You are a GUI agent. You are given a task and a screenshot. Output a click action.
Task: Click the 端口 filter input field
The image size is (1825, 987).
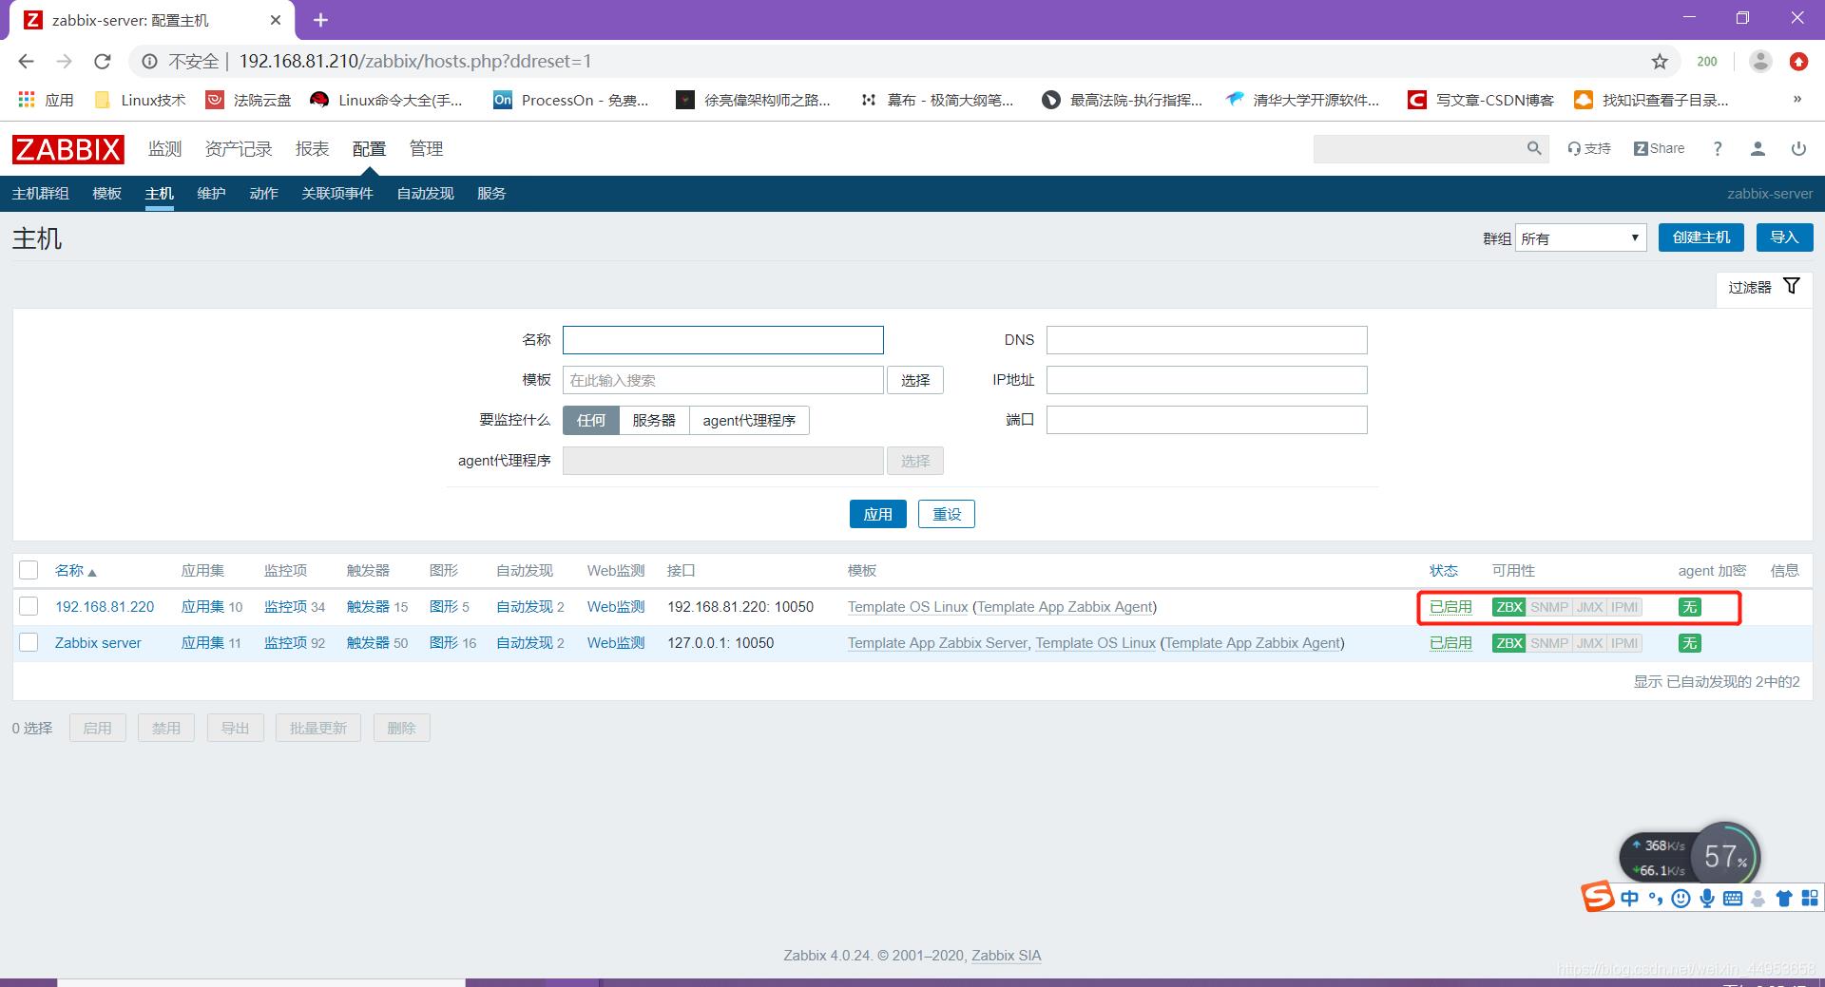click(x=1207, y=420)
